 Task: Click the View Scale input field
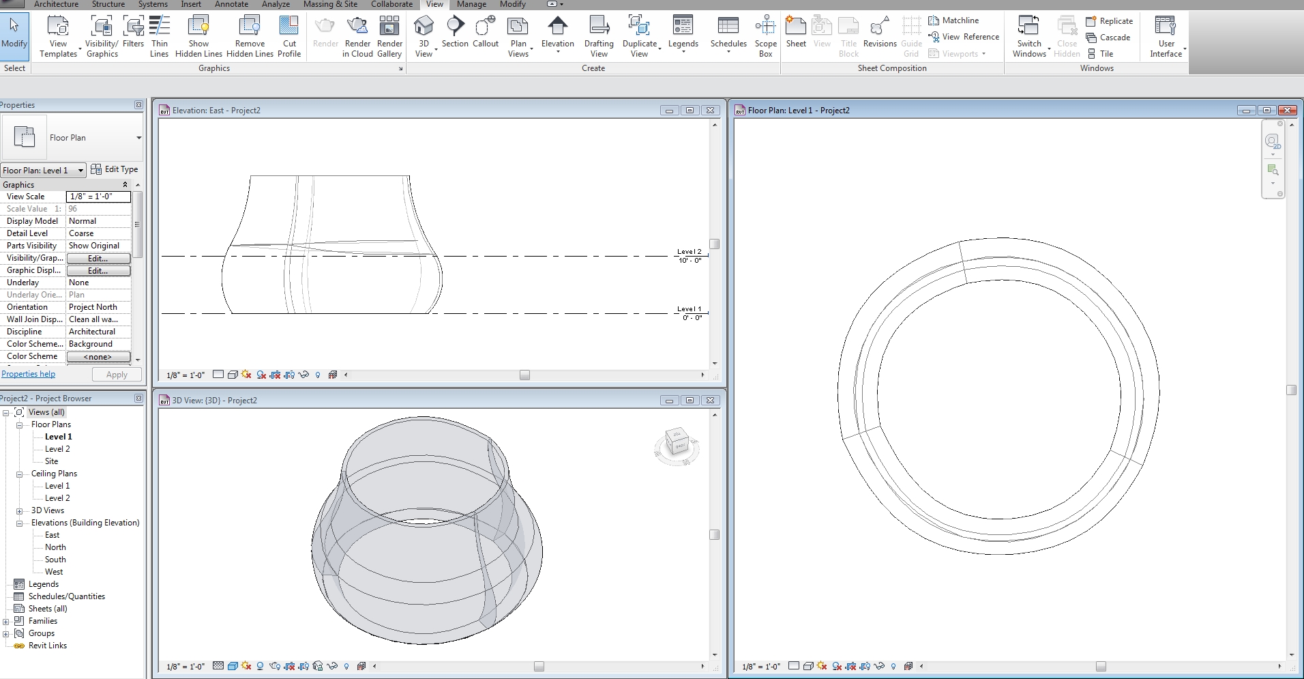pyautogui.click(x=98, y=197)
